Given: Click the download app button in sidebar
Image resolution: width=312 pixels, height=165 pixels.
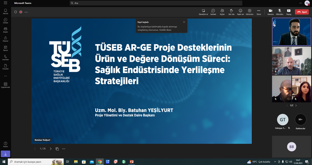Looking at the screenshot, I should 5,154.
